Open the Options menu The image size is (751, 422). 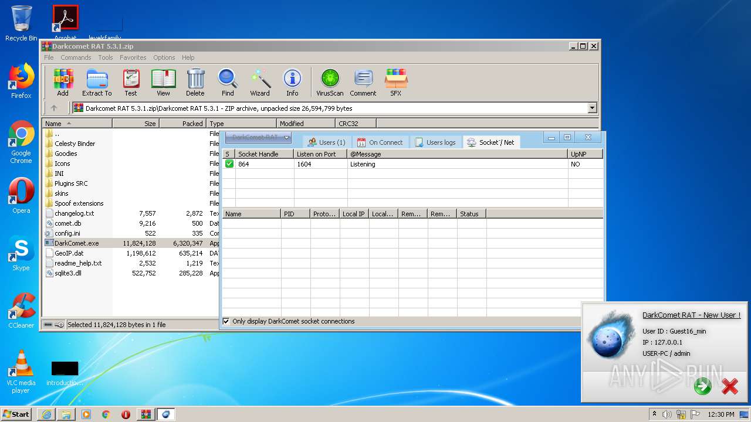pos(164,57)
